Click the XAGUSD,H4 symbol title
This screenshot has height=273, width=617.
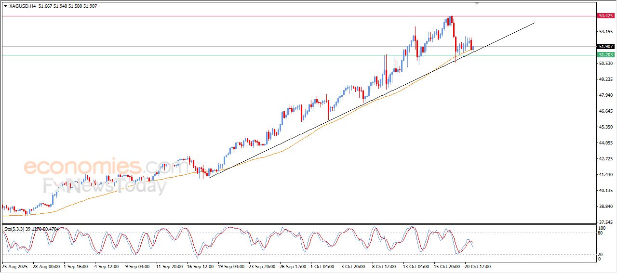tap(22, 6)
